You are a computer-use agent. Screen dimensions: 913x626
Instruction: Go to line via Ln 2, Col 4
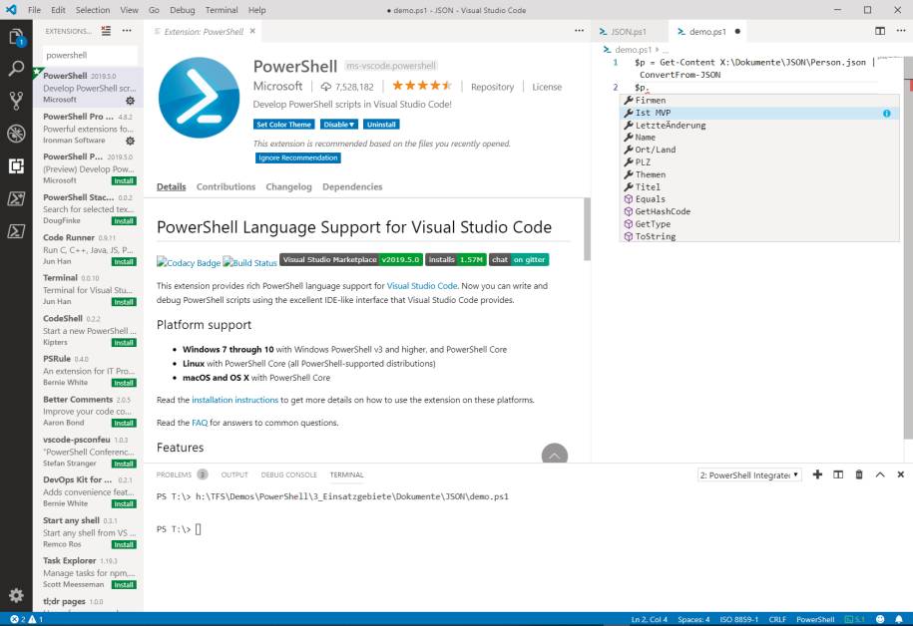point(650,620)
